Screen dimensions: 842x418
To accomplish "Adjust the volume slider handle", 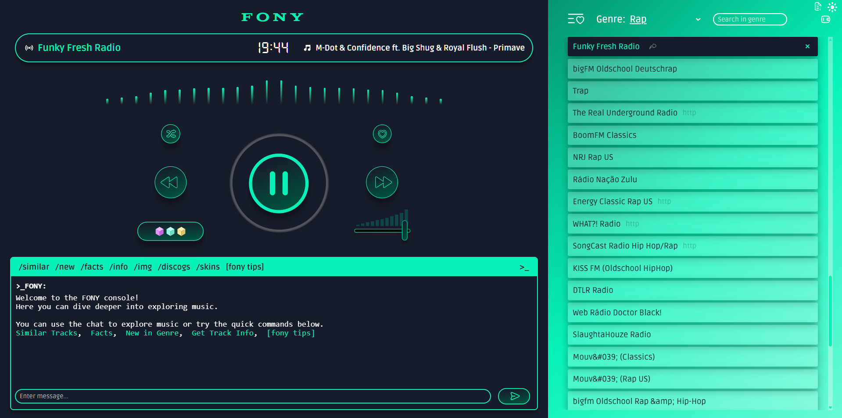I will tap(405, 231).
